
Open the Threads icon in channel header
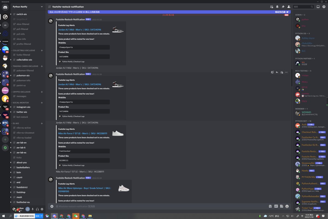pyautogui.click(x=271, y=7)
